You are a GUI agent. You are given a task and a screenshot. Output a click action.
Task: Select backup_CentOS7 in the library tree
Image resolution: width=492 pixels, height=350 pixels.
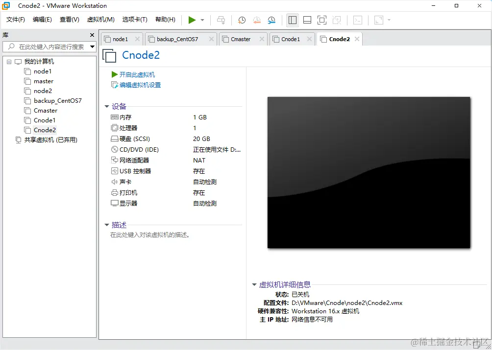(x=58, y=100)
